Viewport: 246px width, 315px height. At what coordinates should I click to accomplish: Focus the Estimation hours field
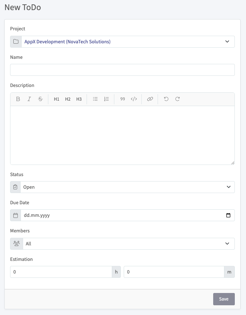pos(61,272)
